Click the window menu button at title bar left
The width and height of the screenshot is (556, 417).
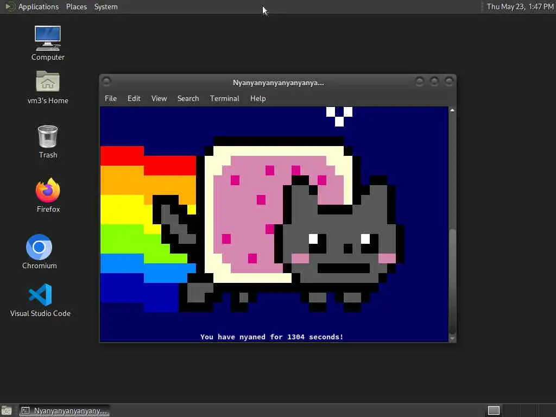(106, 81)
